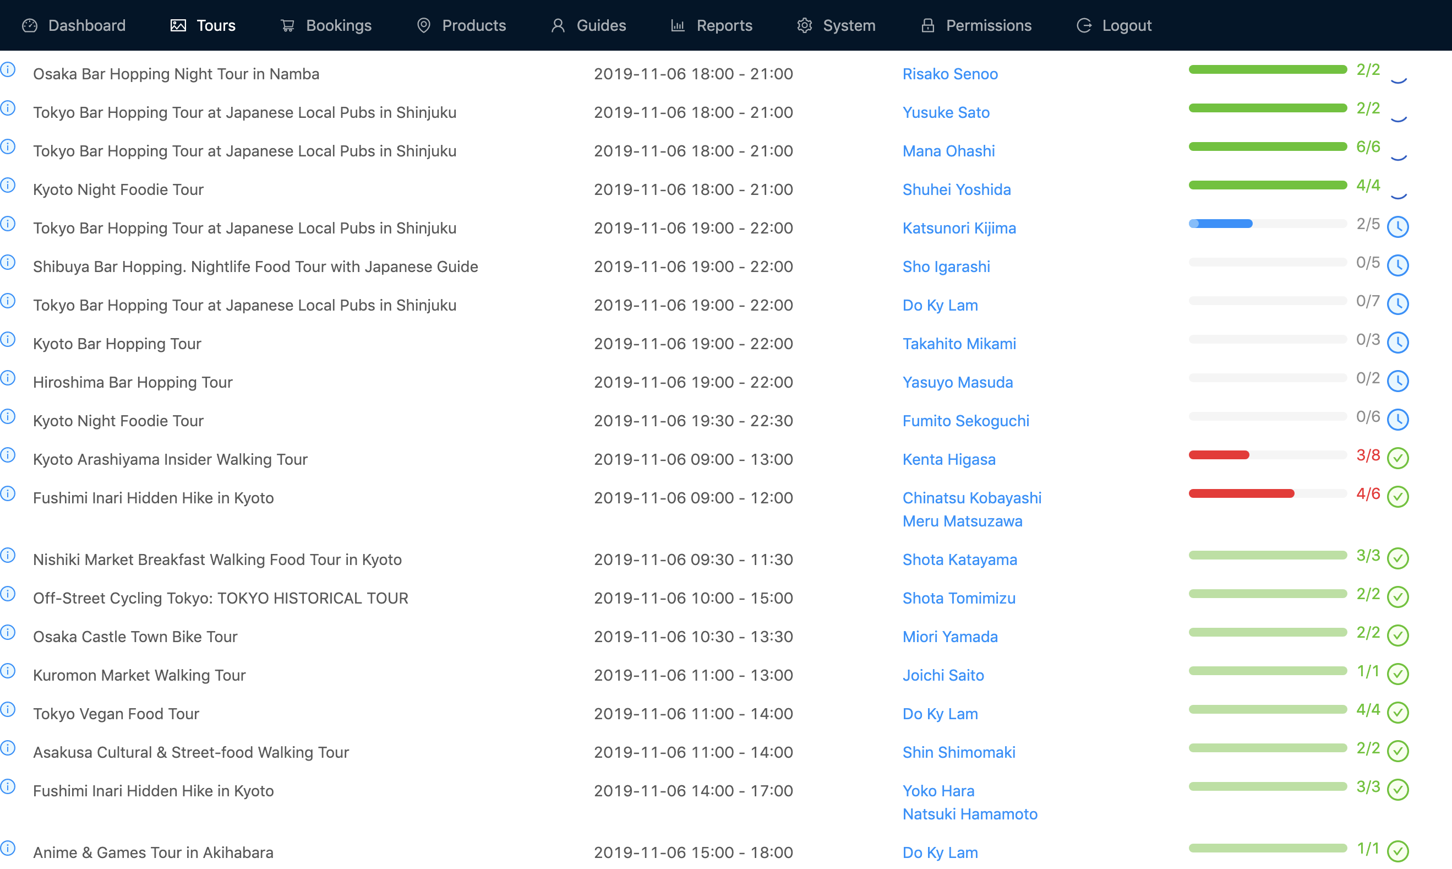Click info icon beside Osaka Bar Hopping Night Tour
The width and height of the screenshot is (1452, 869).
(8, 70)
